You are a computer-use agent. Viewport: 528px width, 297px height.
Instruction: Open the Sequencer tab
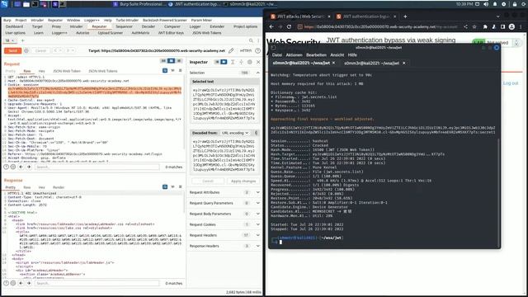[124, 26]
